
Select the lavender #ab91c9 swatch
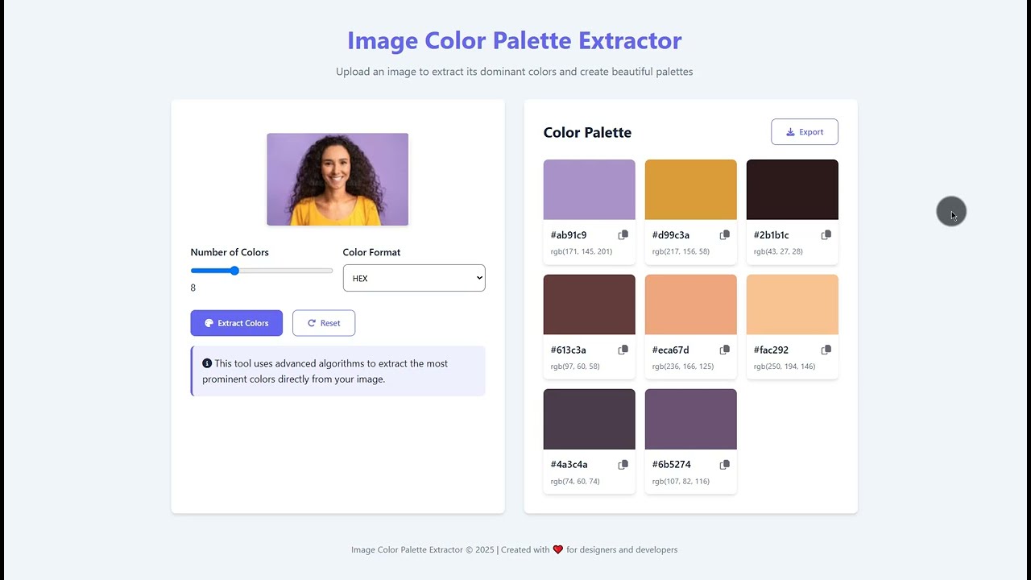(x=590, y=189)
